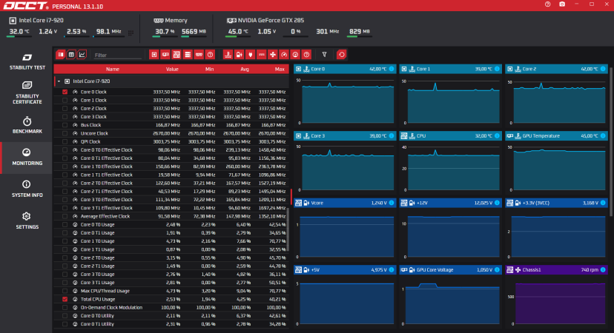Viewport: 614px width, 333px height.
Task: Go to the Benchmark section
Action: point(27,125)
